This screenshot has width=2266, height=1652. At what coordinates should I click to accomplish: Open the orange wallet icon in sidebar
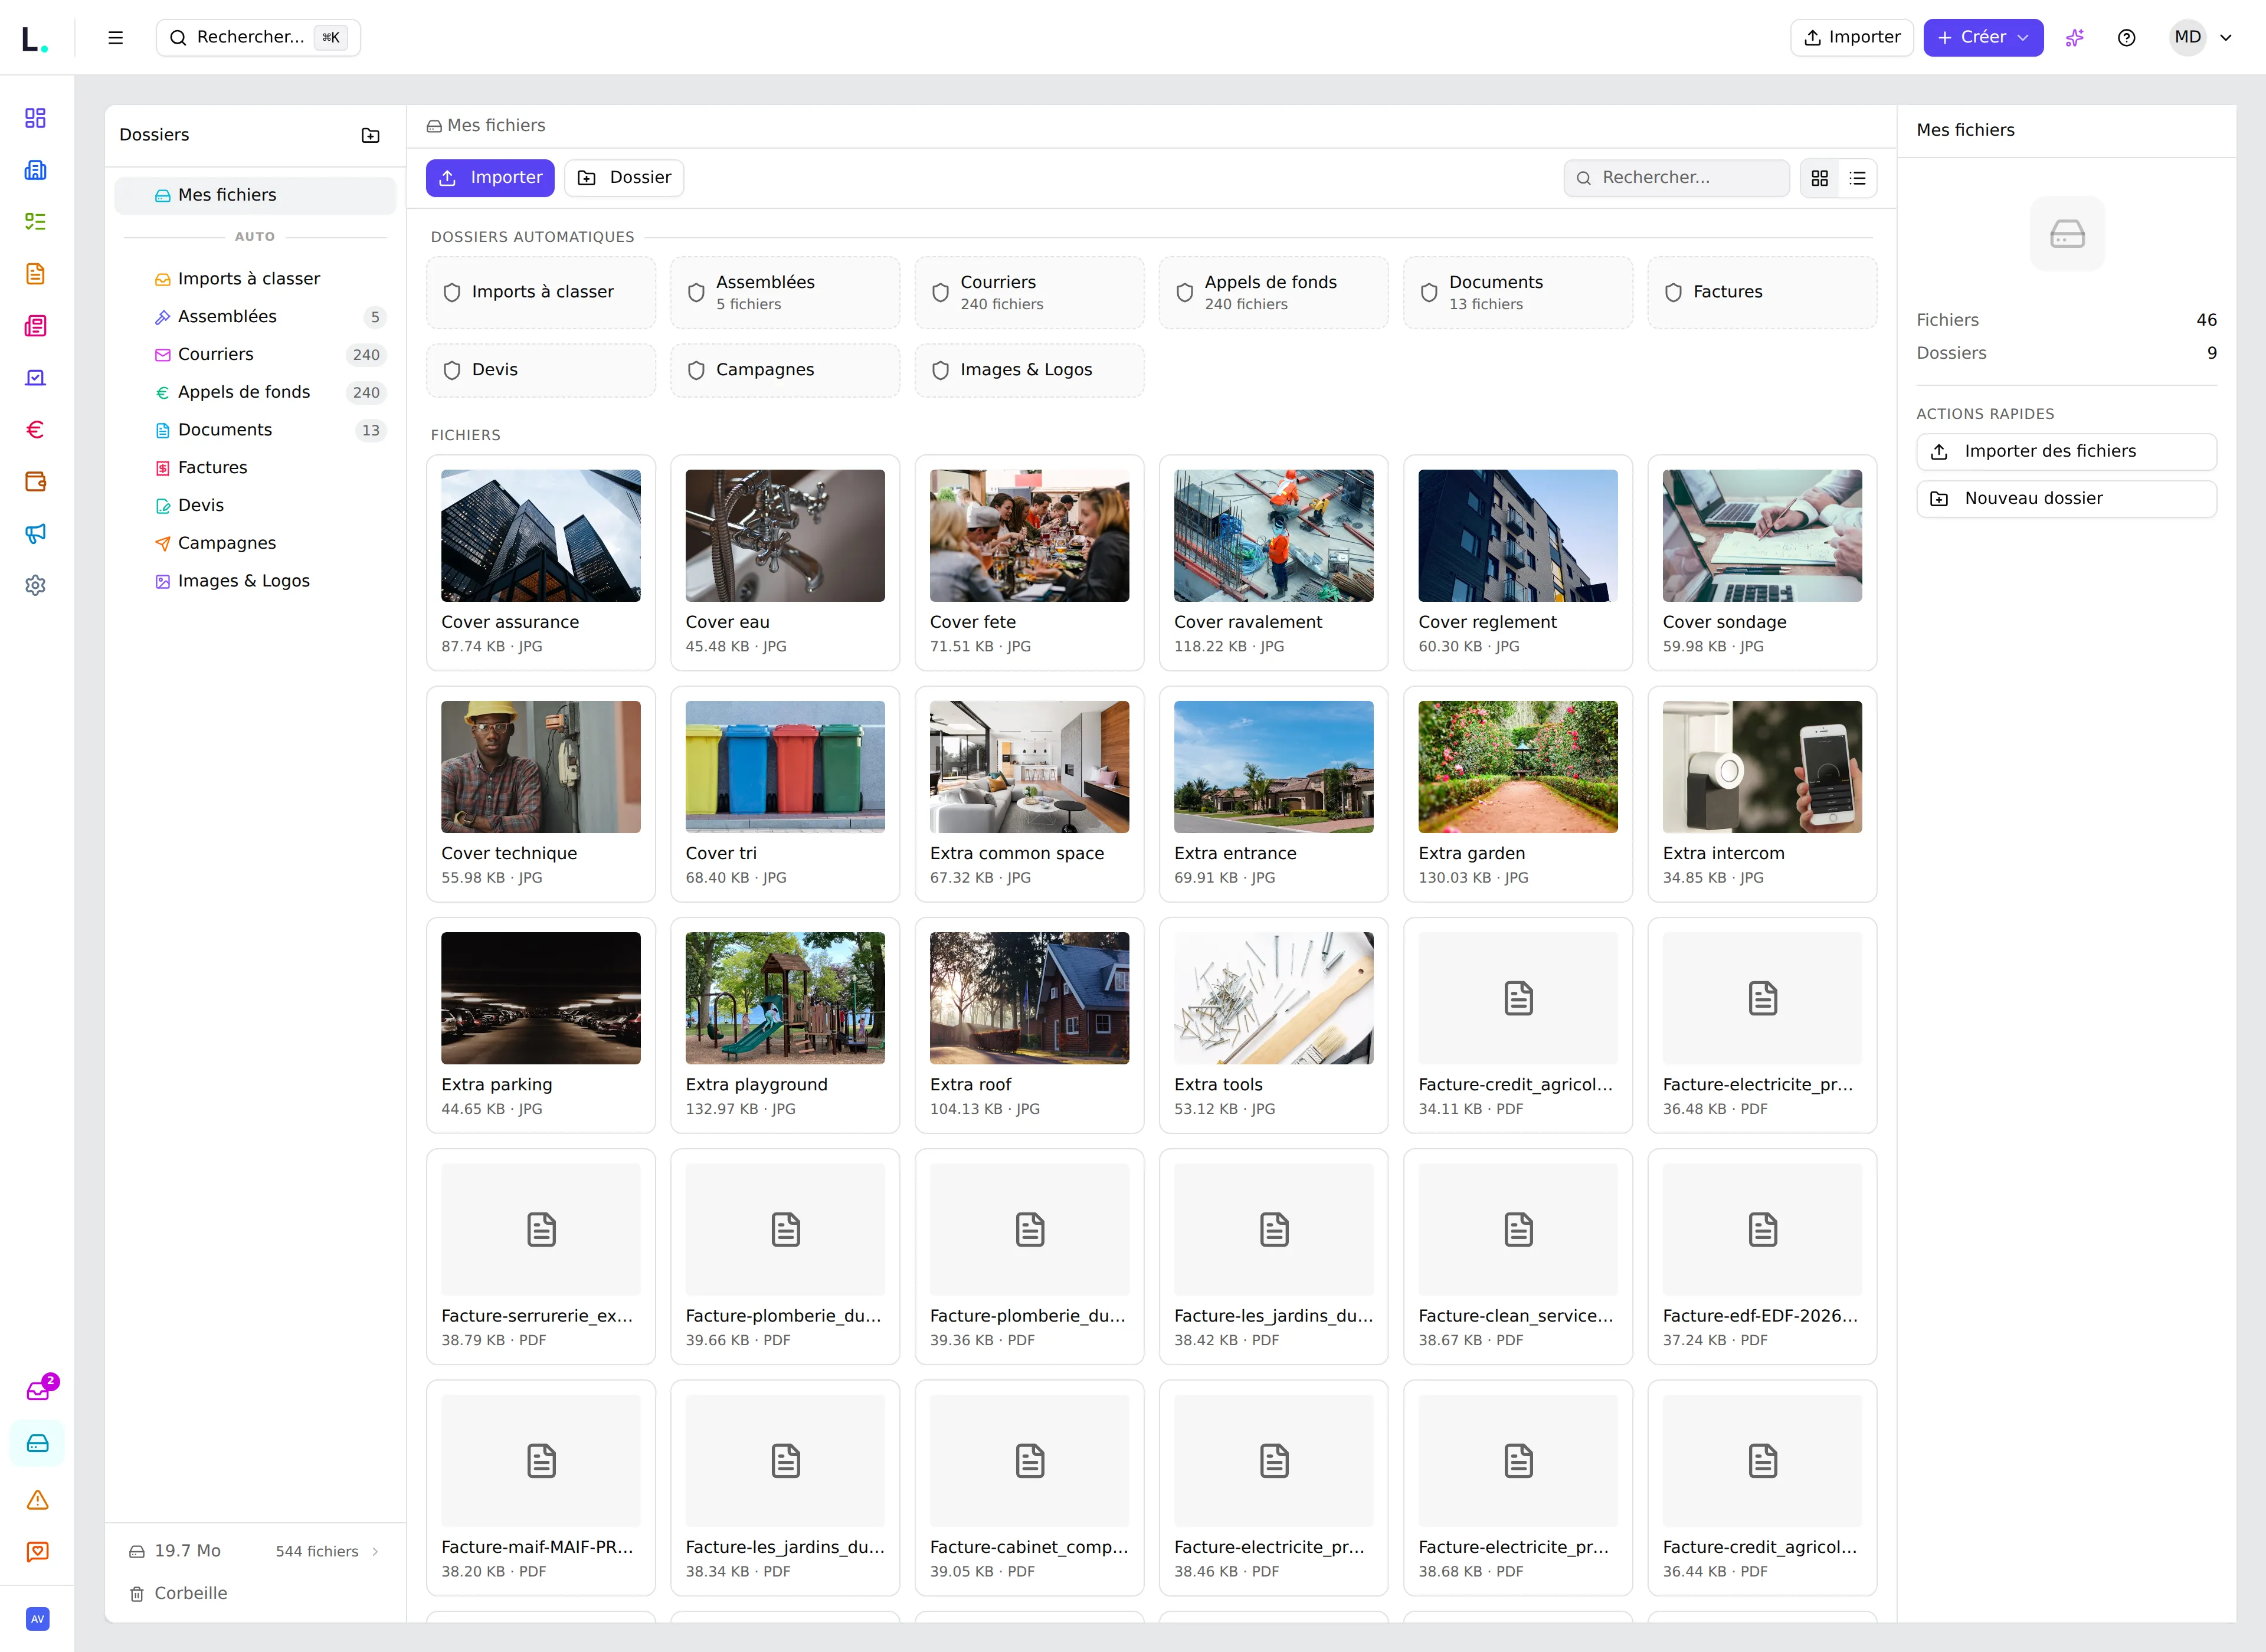coord(36,482)
